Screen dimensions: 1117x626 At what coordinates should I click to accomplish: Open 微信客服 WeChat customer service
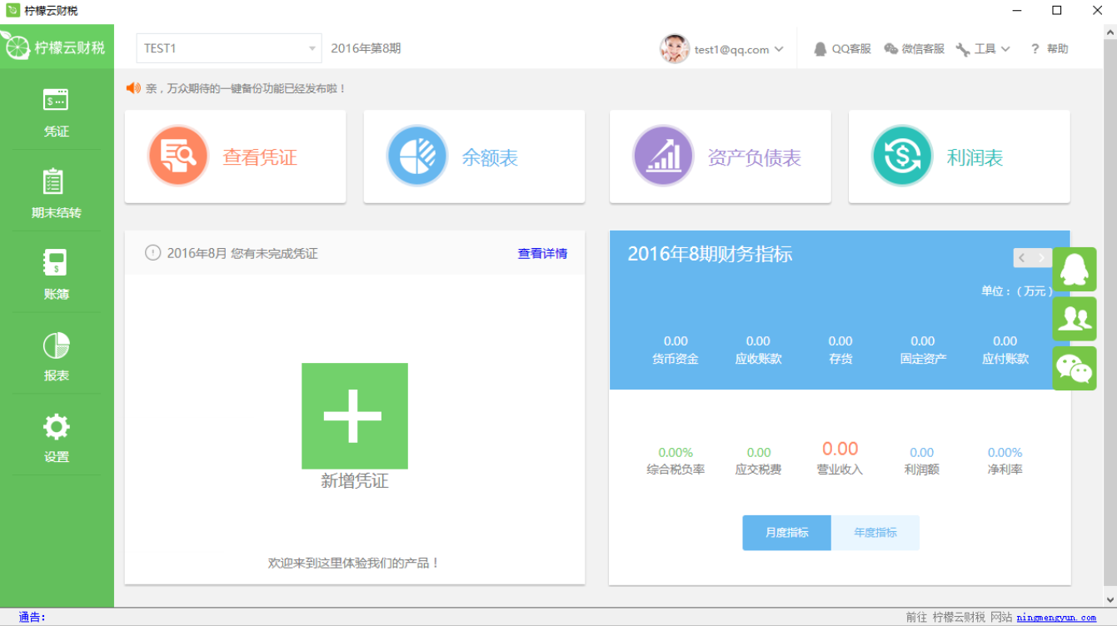pyautogui.click(x=914, y=47)
